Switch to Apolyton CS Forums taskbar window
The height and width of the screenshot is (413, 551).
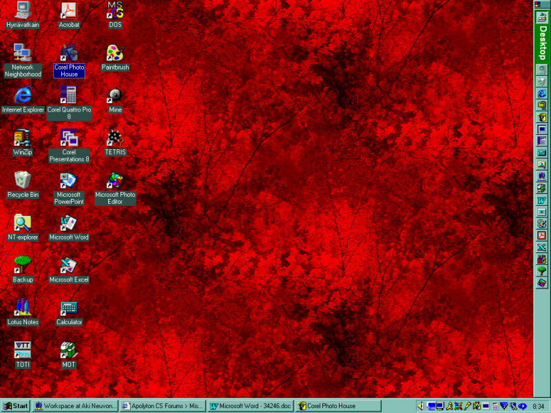[x=163, y=406]
